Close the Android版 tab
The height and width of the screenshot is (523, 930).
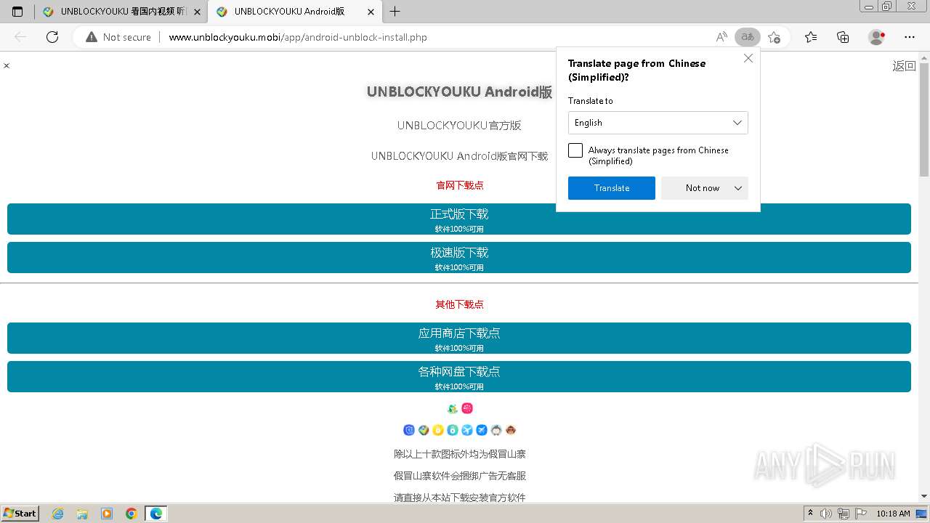pos(371,12)
